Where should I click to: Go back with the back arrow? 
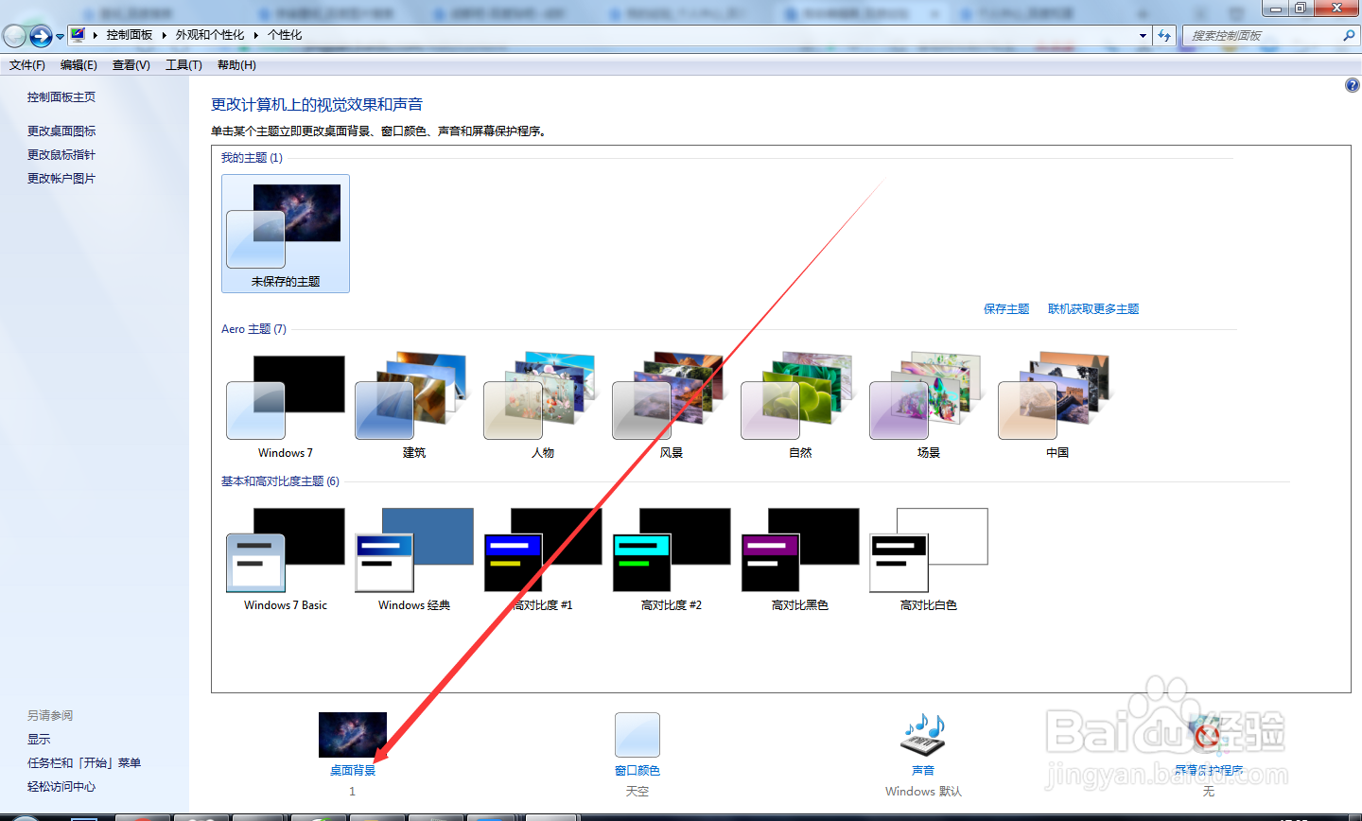pyautogui.click(x=14, y=36)
